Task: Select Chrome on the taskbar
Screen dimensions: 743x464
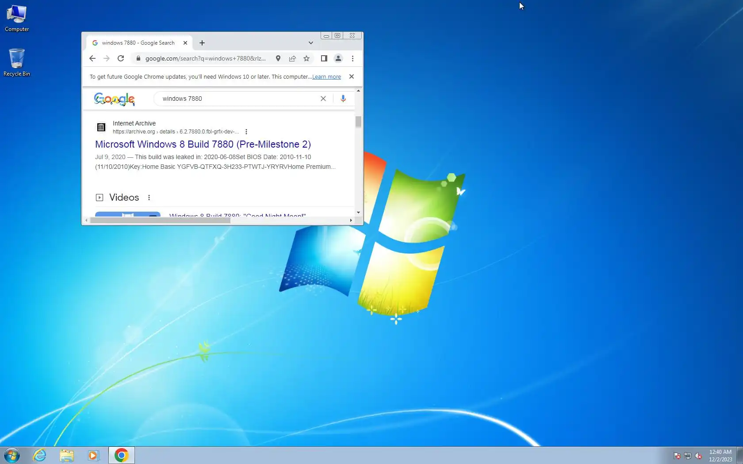Action: point(122,455)
